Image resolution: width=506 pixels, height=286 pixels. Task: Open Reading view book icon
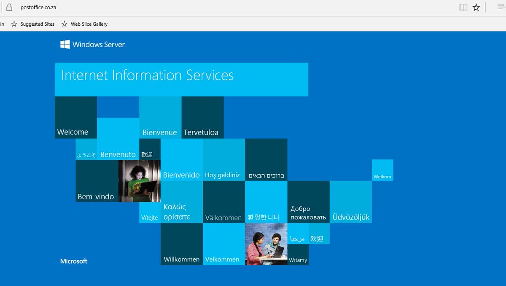[463, 7]
